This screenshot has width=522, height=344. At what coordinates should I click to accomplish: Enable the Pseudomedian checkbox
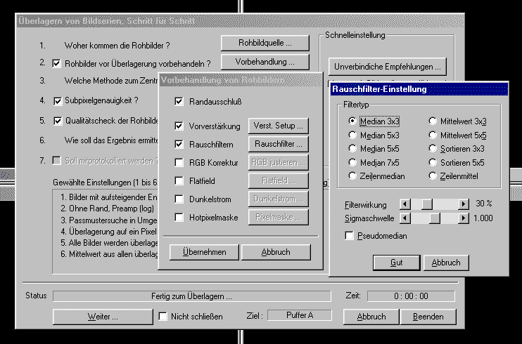click(x=350, y=236)
